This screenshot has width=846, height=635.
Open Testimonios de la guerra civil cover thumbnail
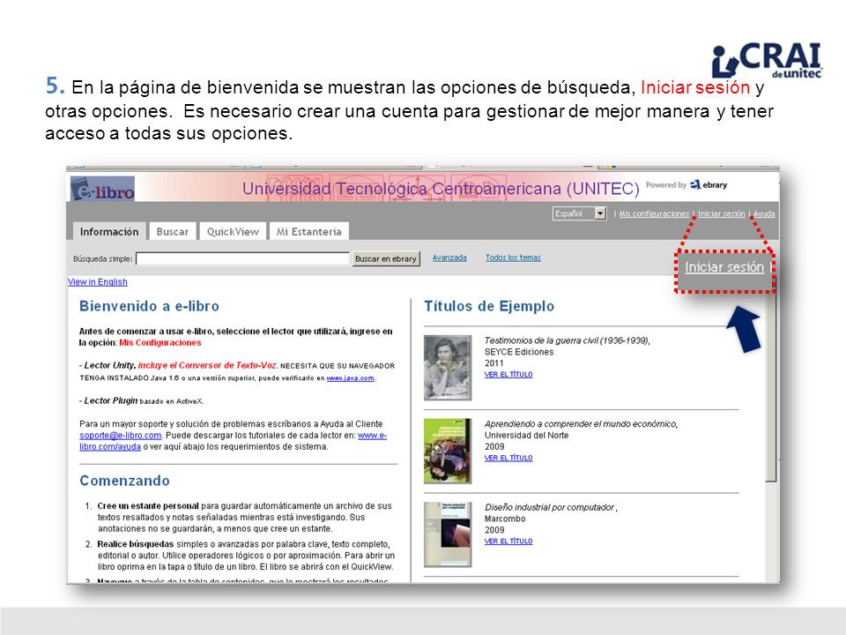[x=448, y=368]
